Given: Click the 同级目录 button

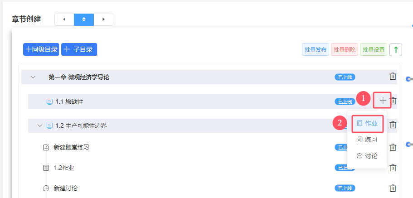Looking at the screenshot, I should pyautogui.click(x=41, y=49).
